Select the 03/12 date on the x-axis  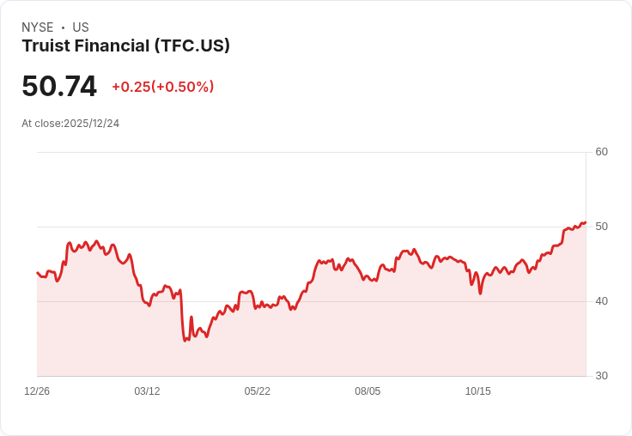(x=147, y=391)
